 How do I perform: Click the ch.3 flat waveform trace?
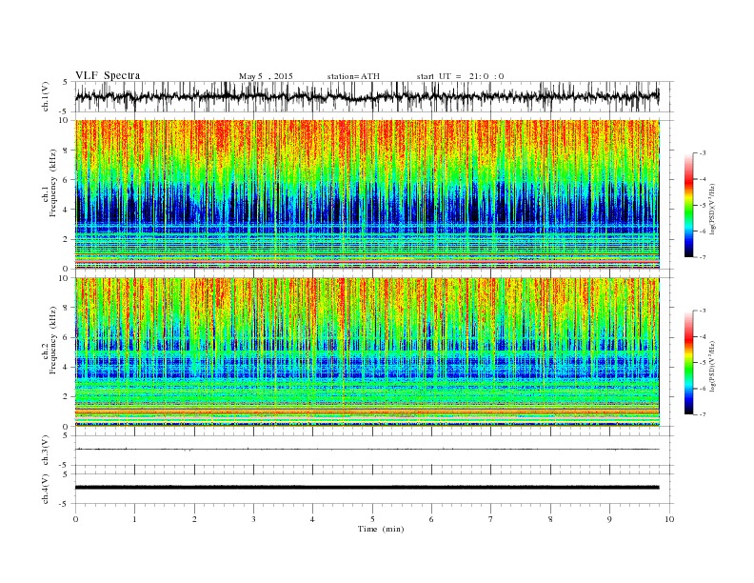click(367, 449)
